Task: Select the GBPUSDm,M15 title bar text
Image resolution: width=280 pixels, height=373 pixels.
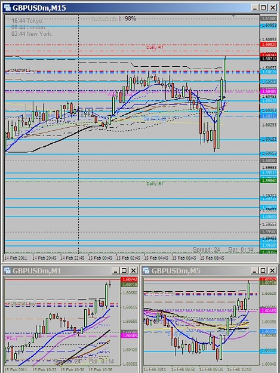Action: tap(39, 8)
